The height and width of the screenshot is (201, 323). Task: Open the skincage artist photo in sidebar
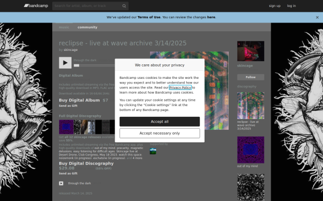[x=251, y=51]
